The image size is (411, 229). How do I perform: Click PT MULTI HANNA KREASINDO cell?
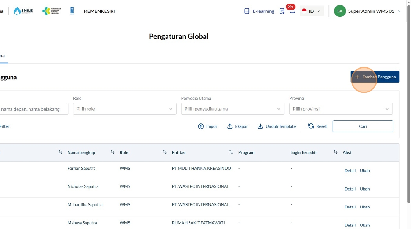(x=201, y=168)
